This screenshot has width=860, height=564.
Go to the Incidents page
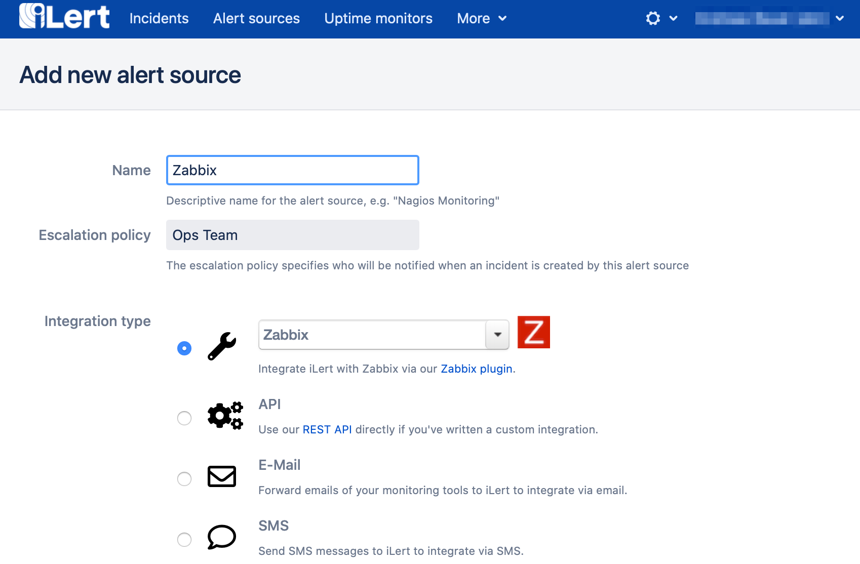click(x=159, y=19)
